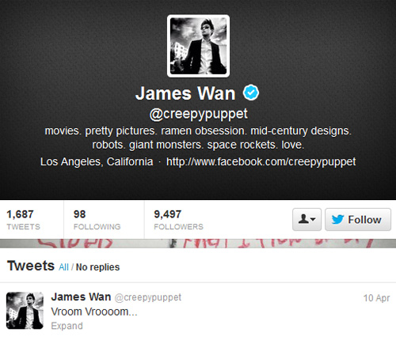Viewport: 396px width, 340px height.
Task: Expand the Vroom Vroooom tweet
Action: [x=67, y=326]
